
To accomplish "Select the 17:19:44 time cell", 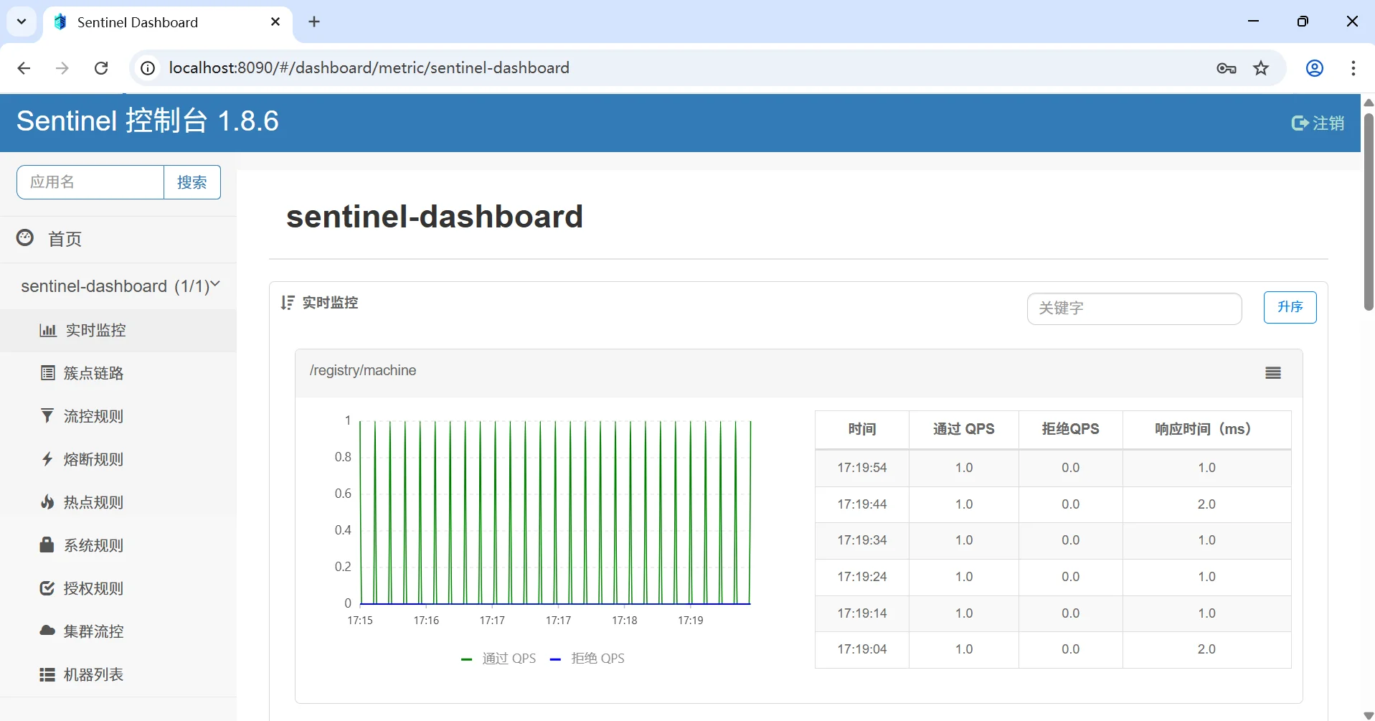I will (x=862, y=504).
